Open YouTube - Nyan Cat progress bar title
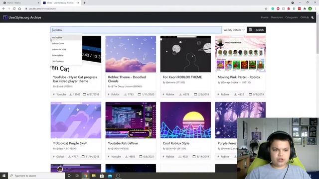The height and width of the screenshot is (179, 319). [75, 79]
